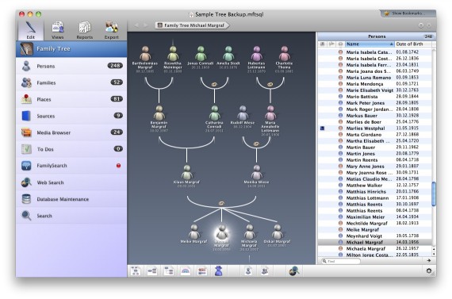Screen dimensions: 452x299
Task: Switch to the Reports tab
Action: (85, 30)
